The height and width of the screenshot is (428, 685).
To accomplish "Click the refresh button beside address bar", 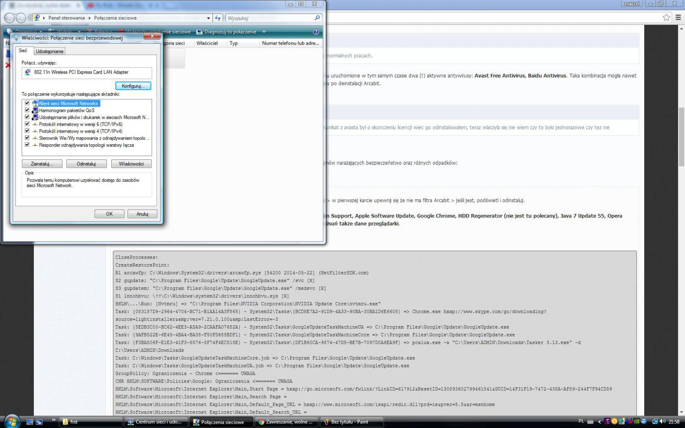I will [217, 18].
